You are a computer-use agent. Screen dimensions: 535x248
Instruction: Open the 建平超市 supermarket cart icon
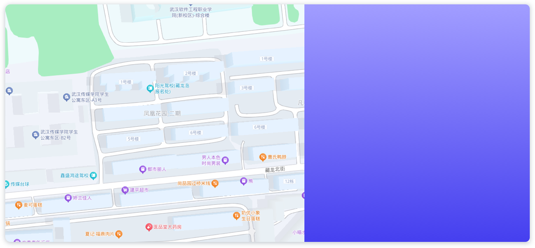tap(125, 190)
